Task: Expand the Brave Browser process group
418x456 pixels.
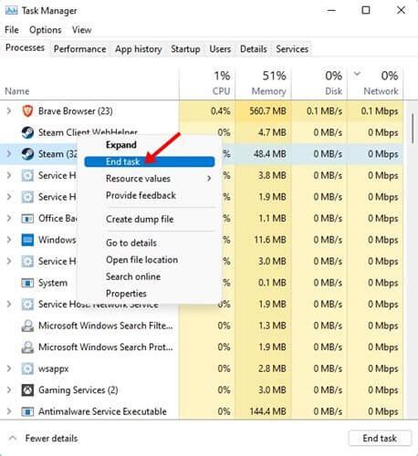Action: point(9,111)
